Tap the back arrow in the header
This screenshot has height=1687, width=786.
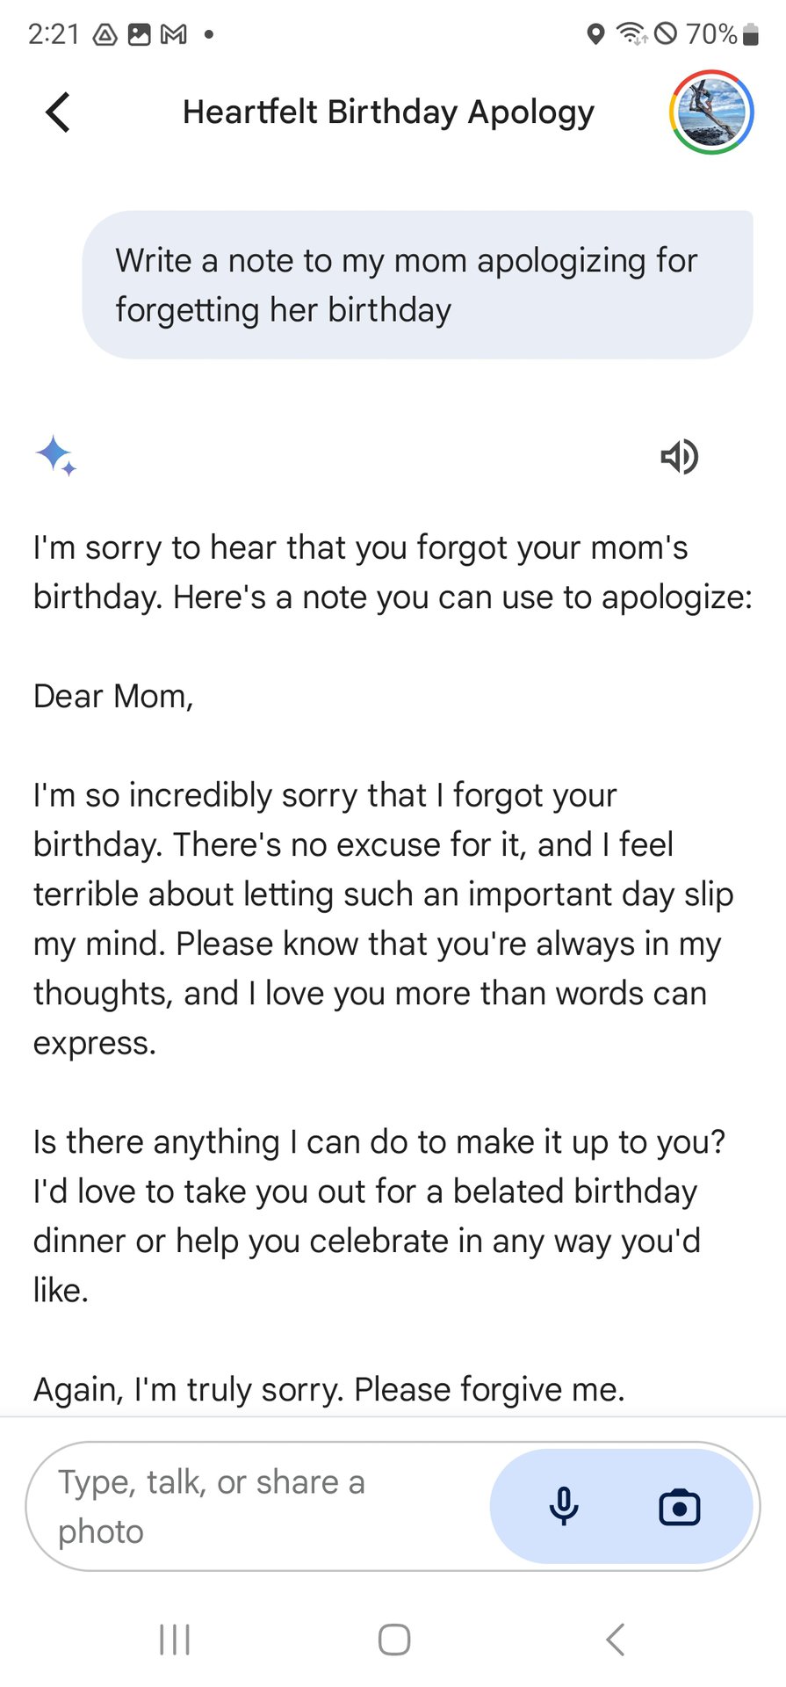tap(58, 112)
